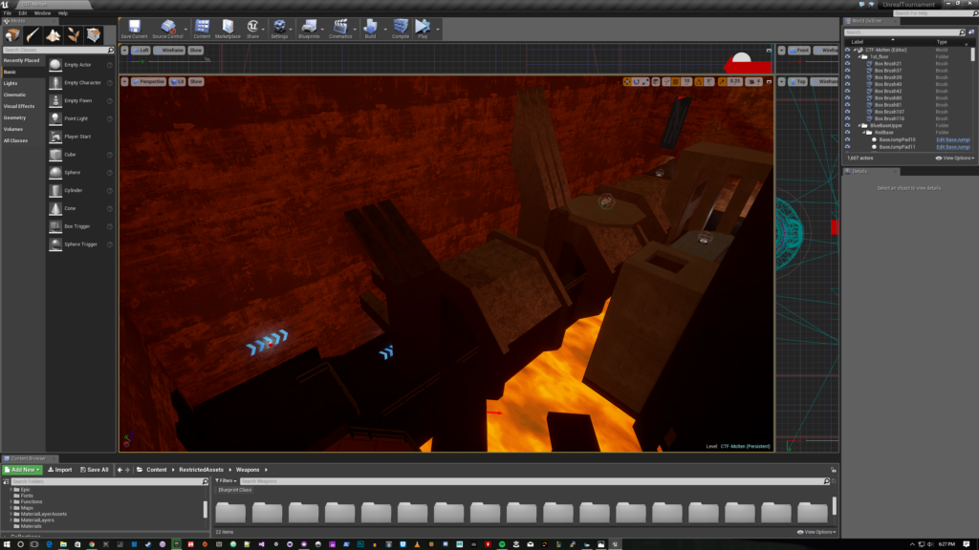Pick the Cube actor icon
This screenshot has height=550, width=979.
[x=55, y=155]
